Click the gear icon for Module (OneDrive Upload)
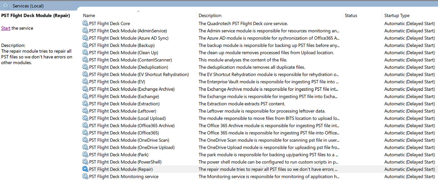Screen dimensions: 438x180 [x=85, y=147]
